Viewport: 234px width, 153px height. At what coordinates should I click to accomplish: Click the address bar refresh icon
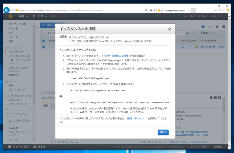154,10
